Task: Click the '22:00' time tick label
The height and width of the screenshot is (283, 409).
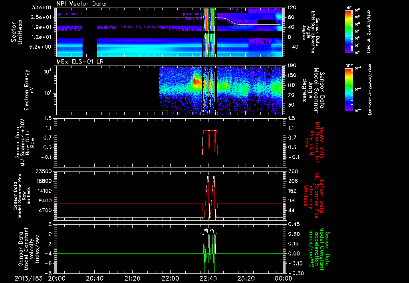Action: click(170, 278)
